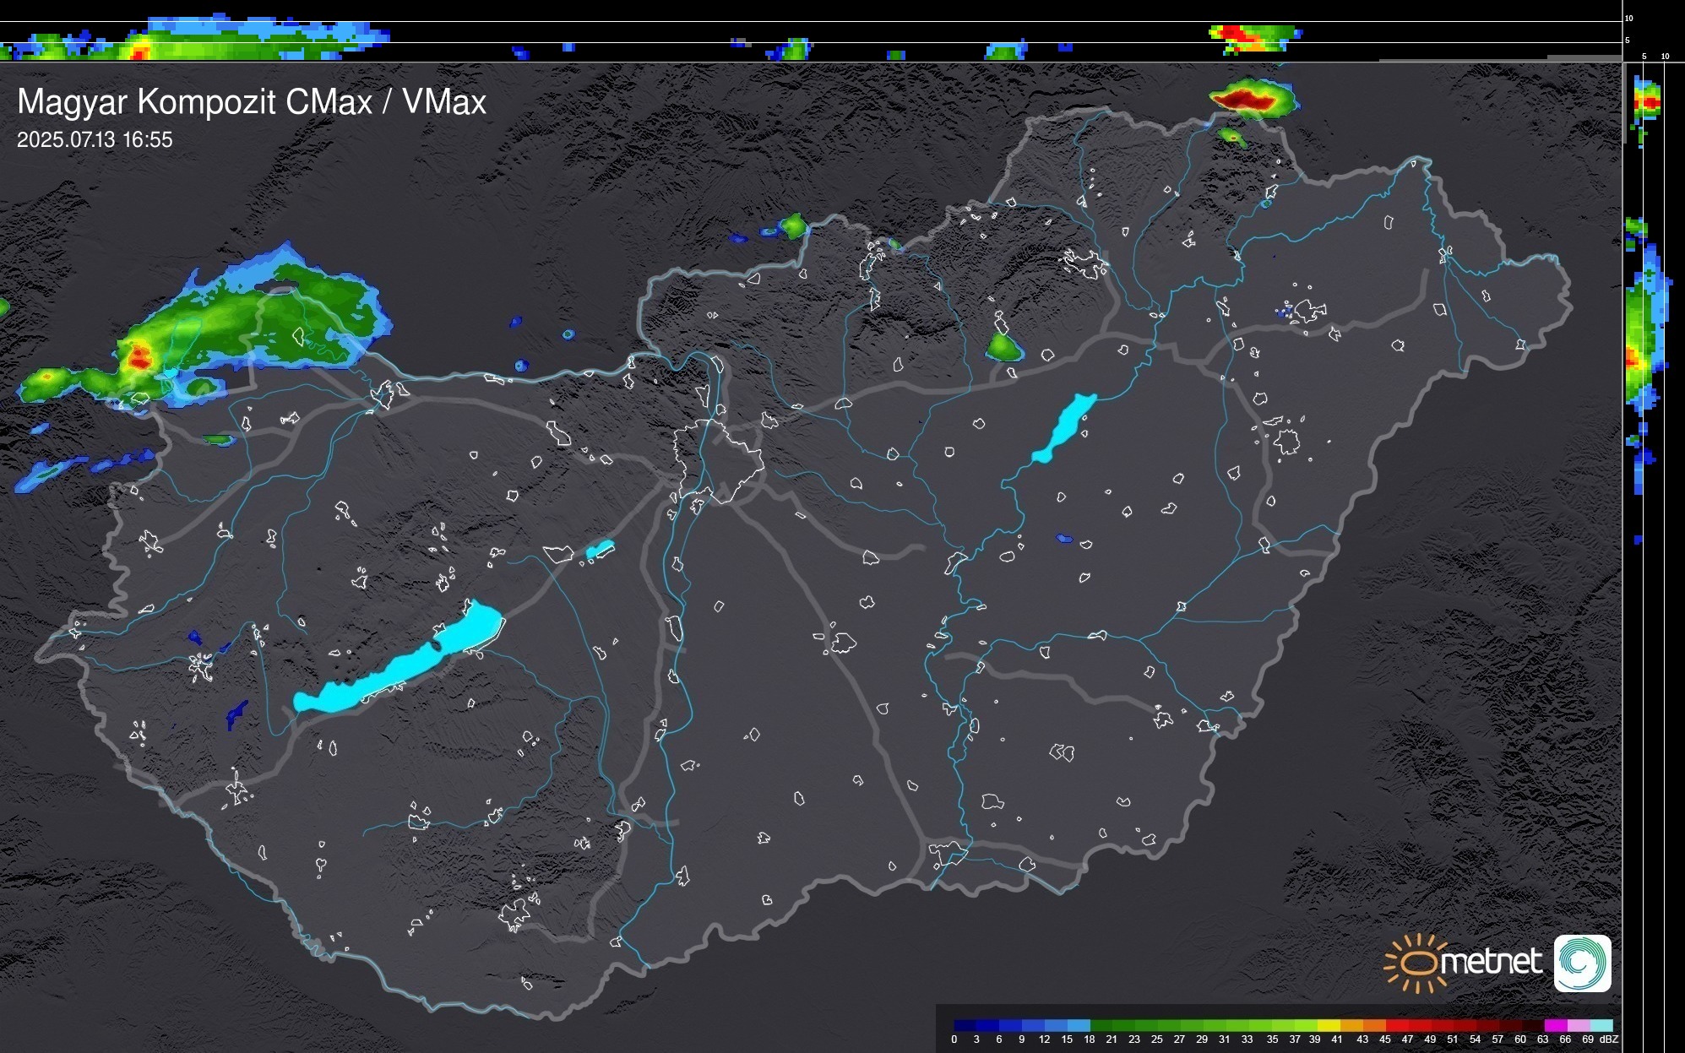The height and width of the screenshot is (1053, 1685).
Task: Click the dBZ unit label in the legend
Action: [x=1609, y=1039]
